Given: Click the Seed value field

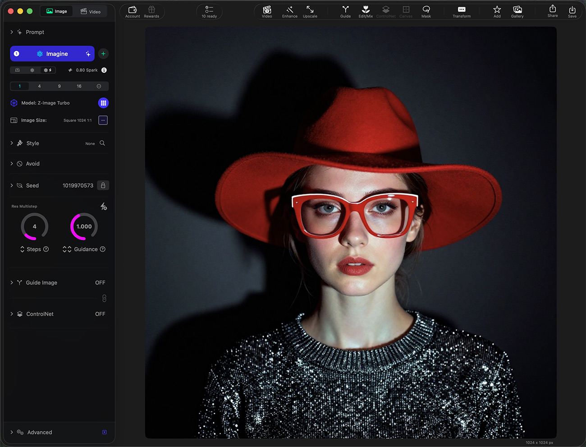Looking at the screenshot, I should (78, 185).
